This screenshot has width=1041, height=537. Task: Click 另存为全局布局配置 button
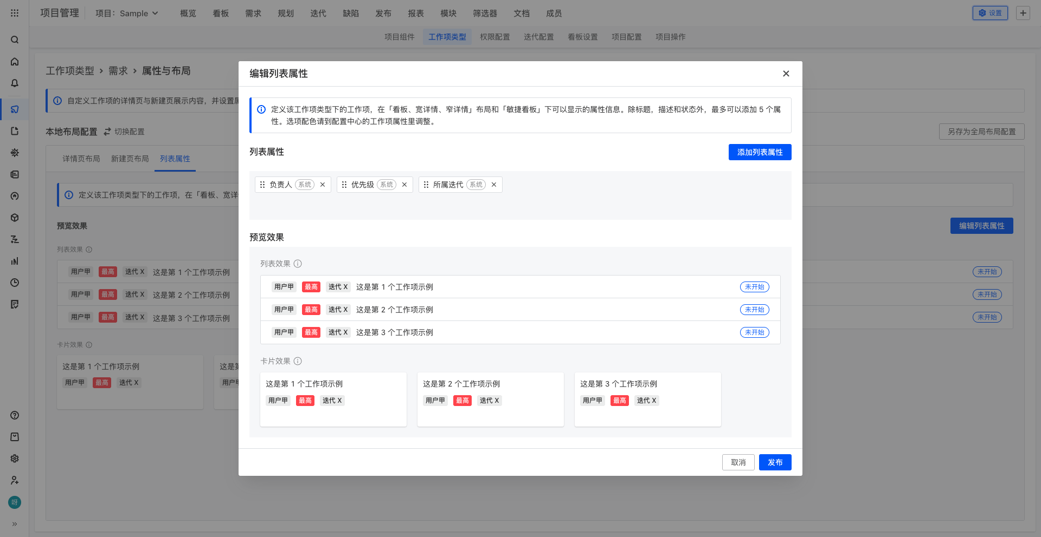click(982, 132)
